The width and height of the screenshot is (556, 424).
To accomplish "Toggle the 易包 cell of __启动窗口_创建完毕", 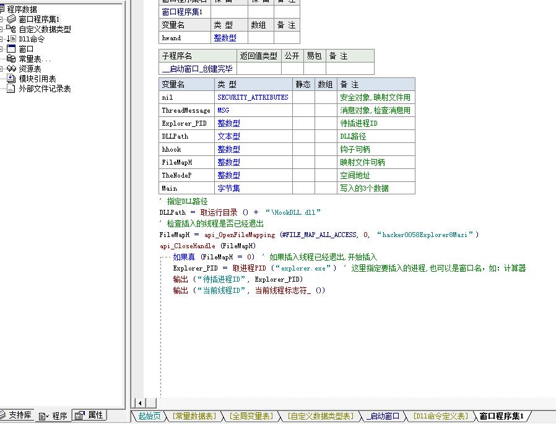I will (x=315, y=69).
